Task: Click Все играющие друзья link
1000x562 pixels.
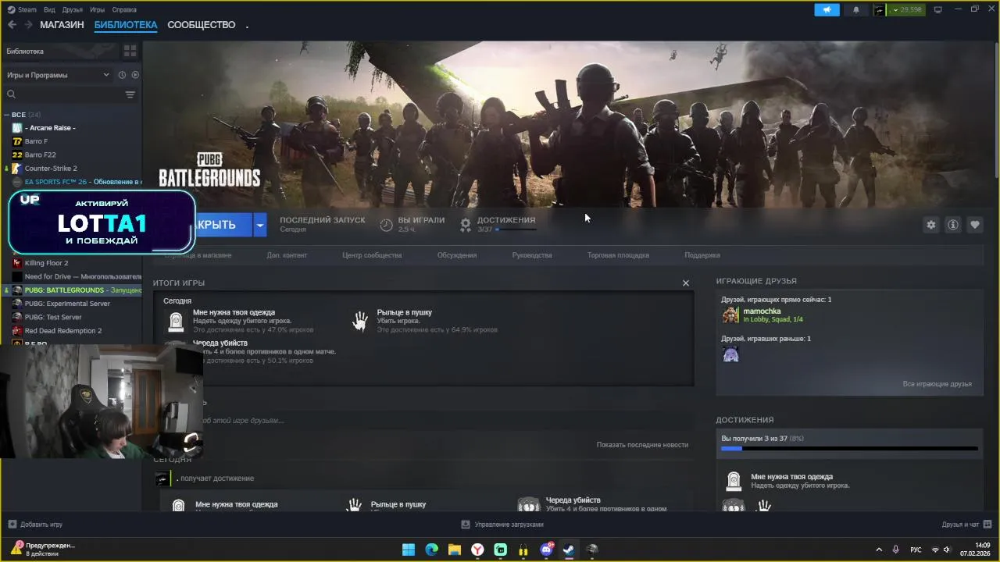Action: tap(937, 384)
